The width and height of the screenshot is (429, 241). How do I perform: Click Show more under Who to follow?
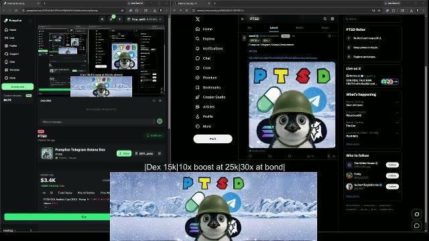point(353,196)
